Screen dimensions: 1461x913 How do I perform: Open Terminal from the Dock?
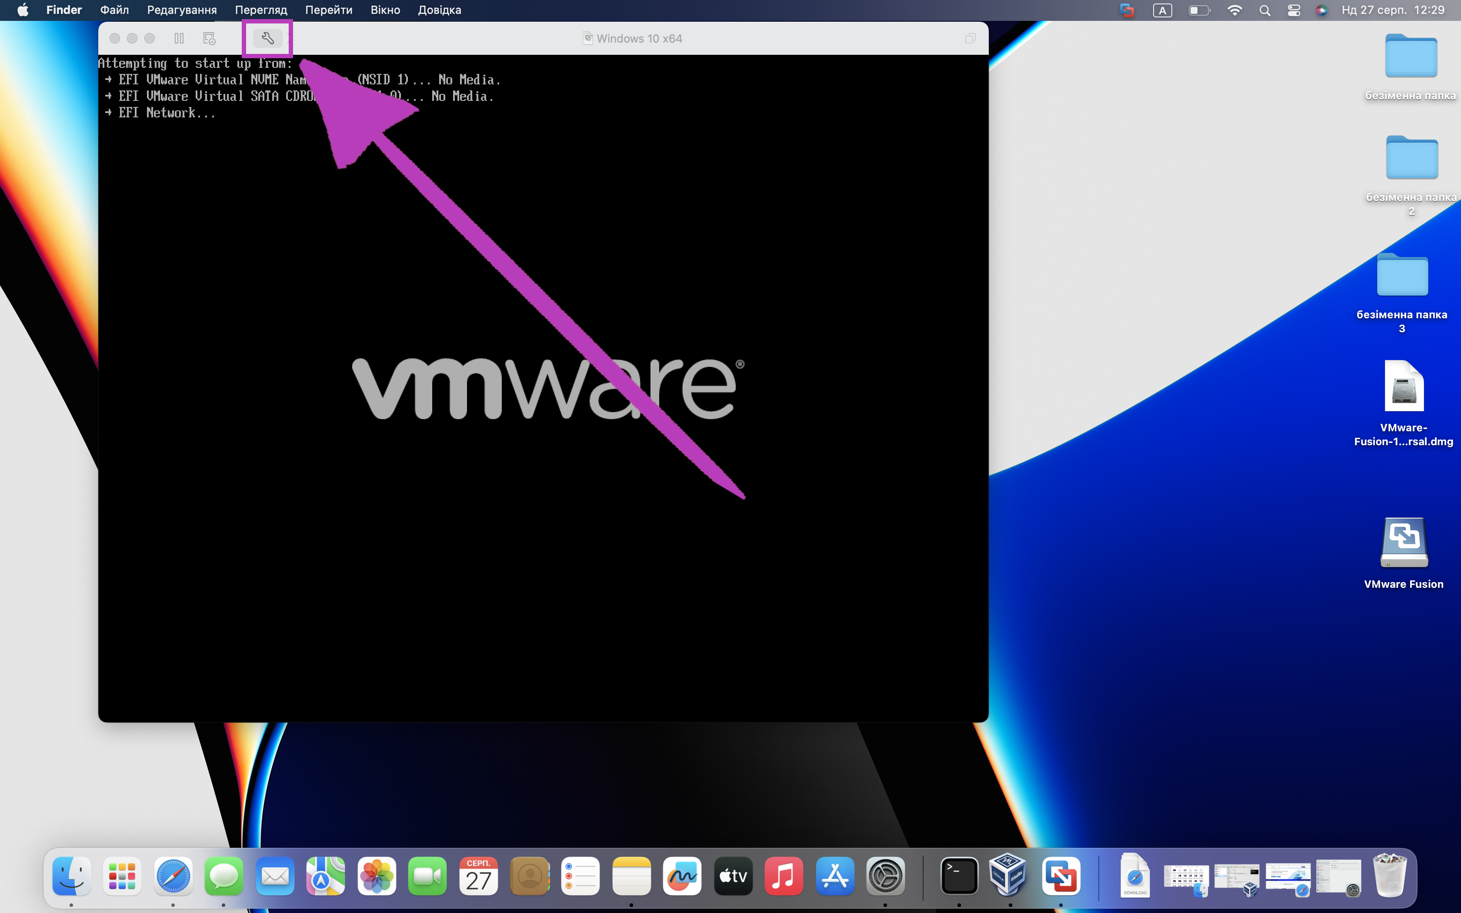pyautogui.click(x=959, y=876)
